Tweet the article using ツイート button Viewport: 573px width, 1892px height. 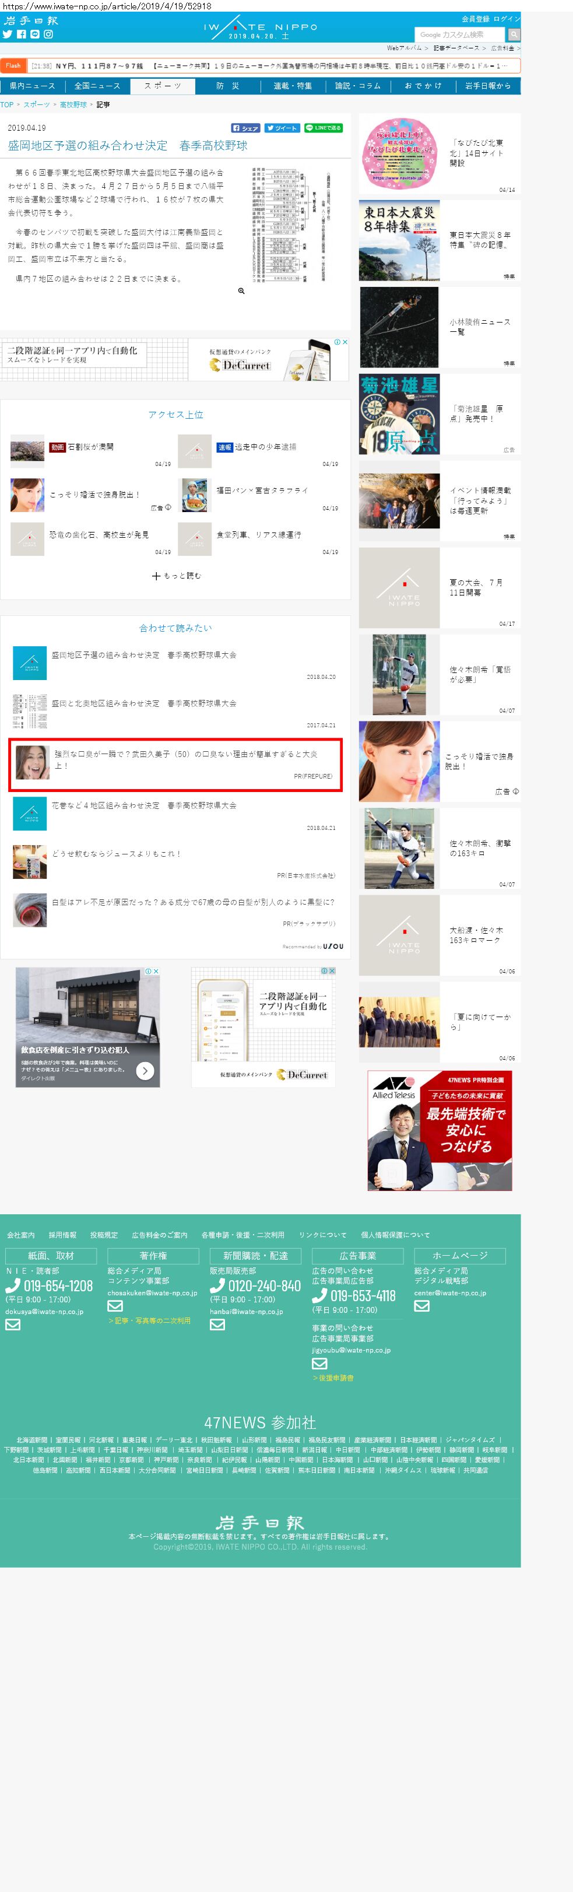click(282, 128)
